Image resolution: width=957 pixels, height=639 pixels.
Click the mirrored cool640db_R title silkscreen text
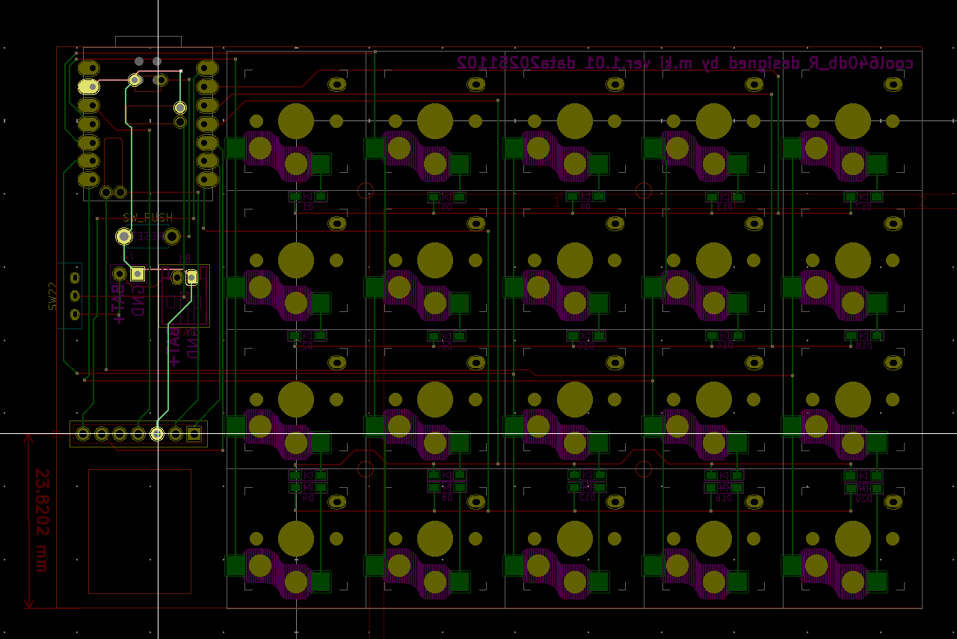[x=685, y=63]
